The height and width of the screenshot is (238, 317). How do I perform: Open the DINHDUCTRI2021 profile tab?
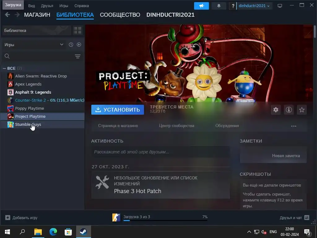click(x=171, y=15)
